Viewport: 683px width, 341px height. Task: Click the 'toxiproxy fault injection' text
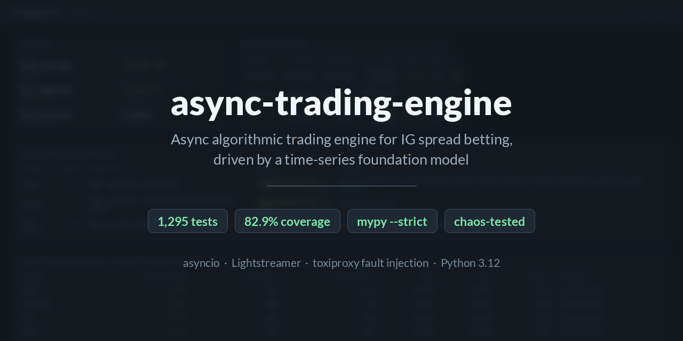(370, 263)
